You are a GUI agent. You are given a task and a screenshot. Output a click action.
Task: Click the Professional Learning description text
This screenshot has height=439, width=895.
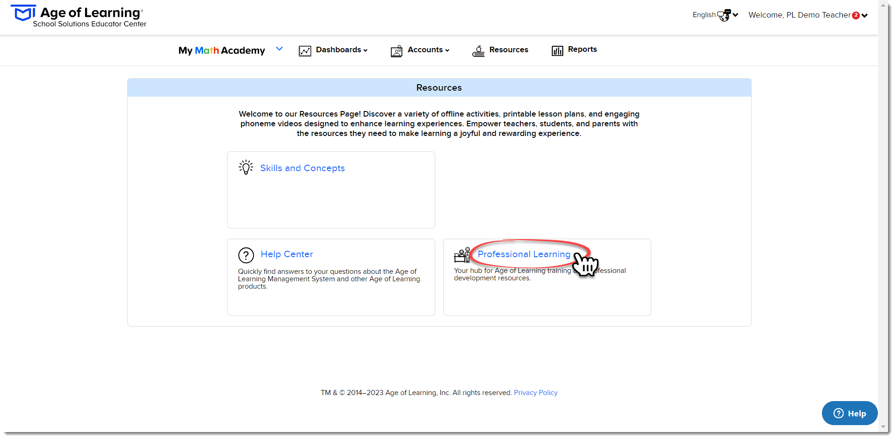pos(540,274)
